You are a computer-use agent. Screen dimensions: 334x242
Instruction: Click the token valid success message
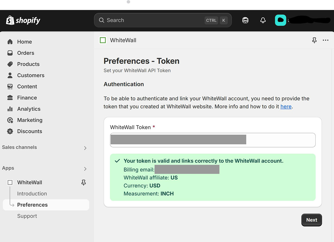coord(203,161)
